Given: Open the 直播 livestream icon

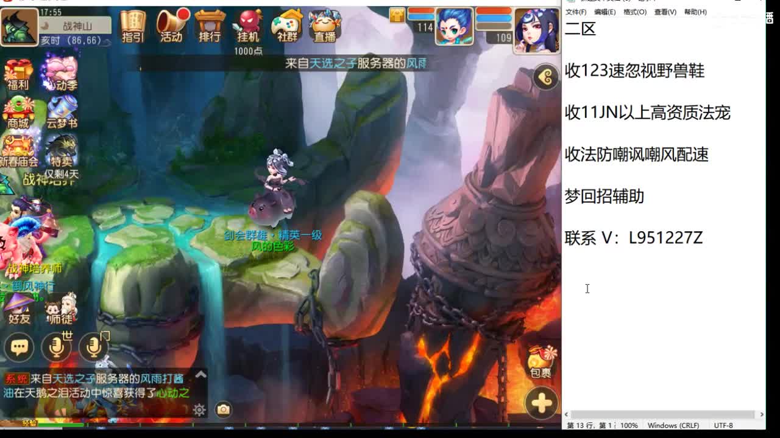Looking at the screenshot, I should [x=325, y=26].
